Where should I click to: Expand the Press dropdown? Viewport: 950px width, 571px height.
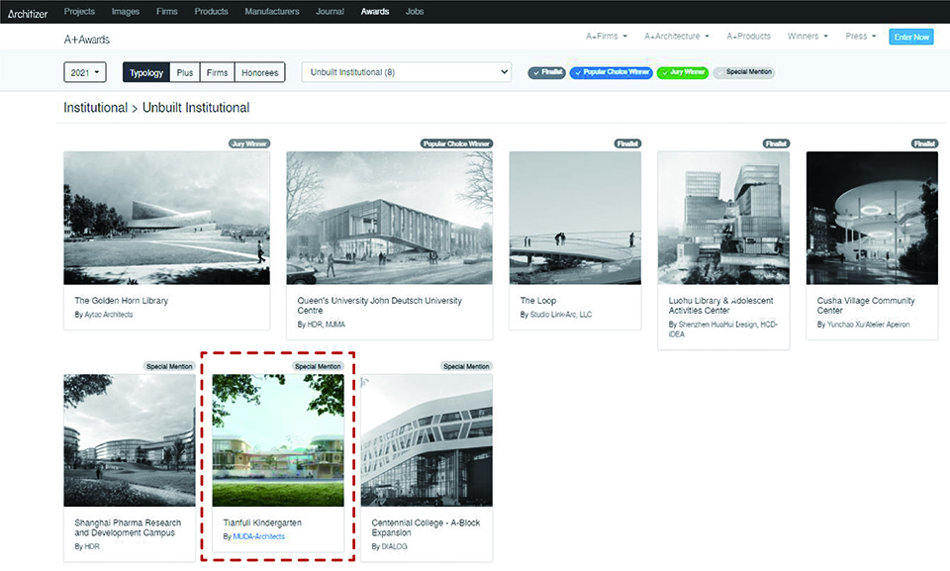tap(860, 37)
